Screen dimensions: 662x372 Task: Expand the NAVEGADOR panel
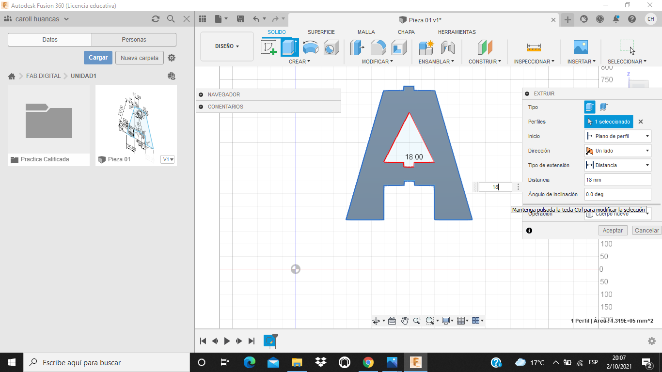pyautogui.click(x=201, y=94)
